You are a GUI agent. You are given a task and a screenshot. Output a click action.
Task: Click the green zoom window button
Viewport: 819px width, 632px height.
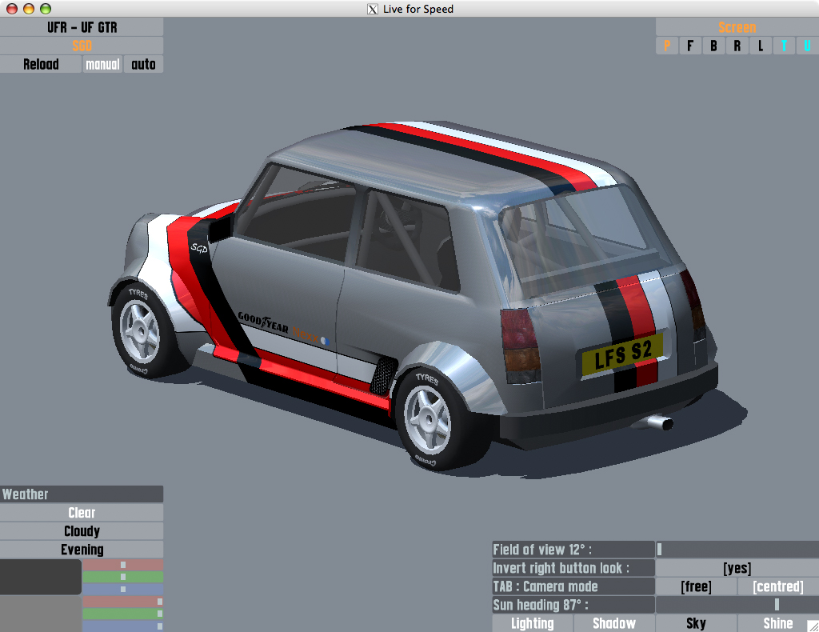(46, 8)
